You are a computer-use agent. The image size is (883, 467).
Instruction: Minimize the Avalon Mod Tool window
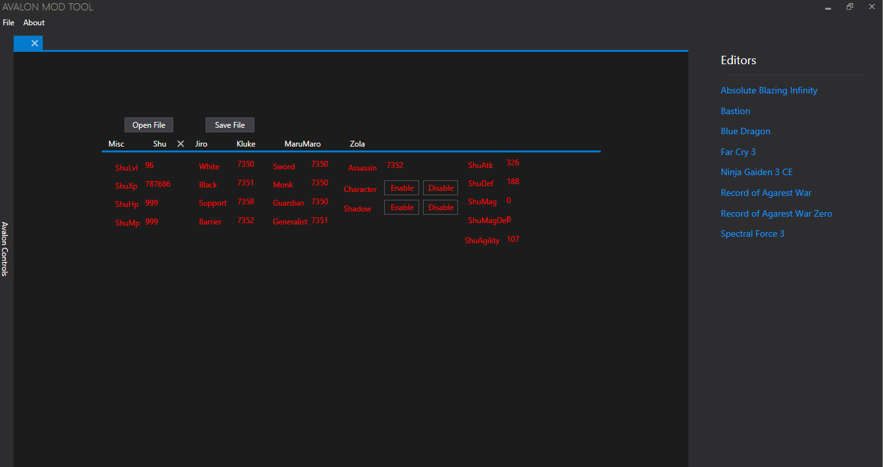point(828,8)
